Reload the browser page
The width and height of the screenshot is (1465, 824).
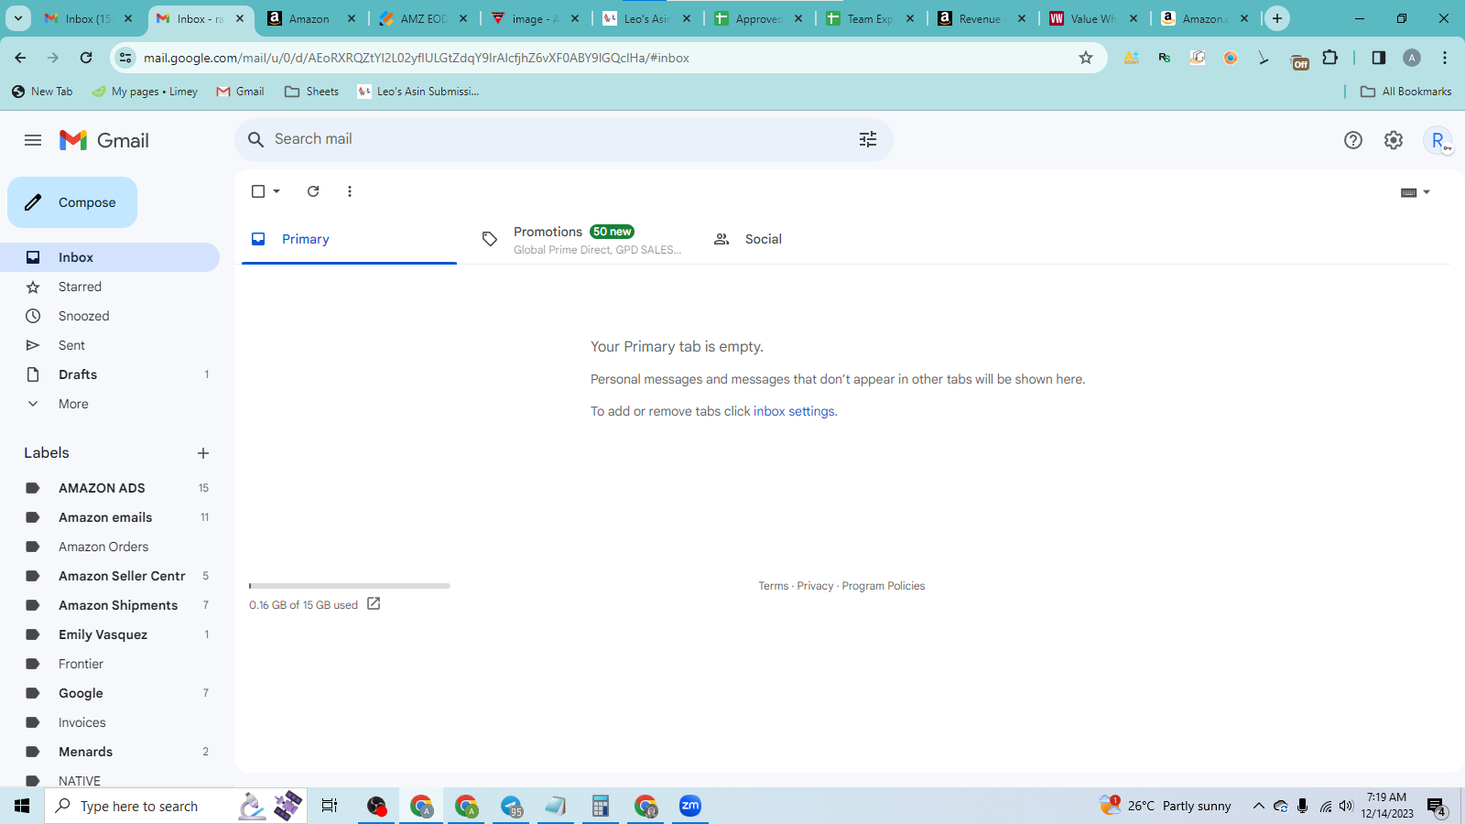[x=86, y=58]
